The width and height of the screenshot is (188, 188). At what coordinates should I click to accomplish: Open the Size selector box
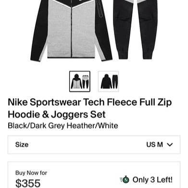(x=94, y=145)
